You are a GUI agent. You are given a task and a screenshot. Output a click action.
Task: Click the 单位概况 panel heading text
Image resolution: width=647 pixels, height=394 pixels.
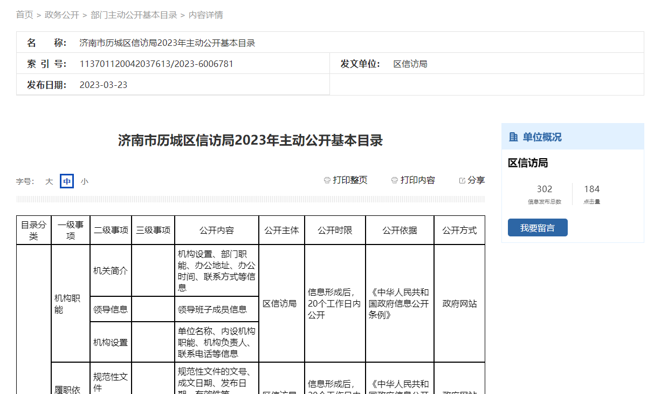[542, 137]
